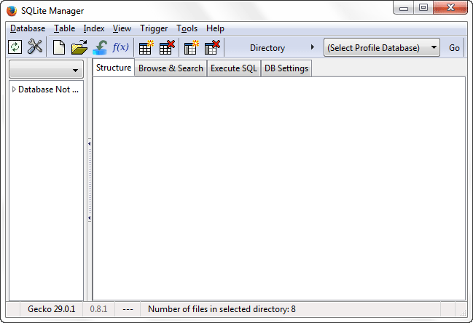The height and width of the screenshot is (323, 473).
Task: Open the Connect Database folder icon
Action: (x=79, y=47)
